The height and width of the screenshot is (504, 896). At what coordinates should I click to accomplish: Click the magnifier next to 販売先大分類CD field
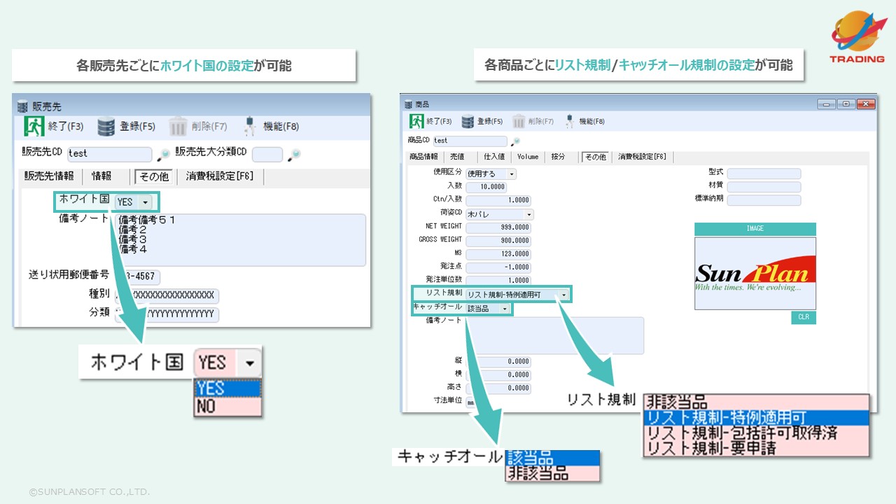point(295,154)
